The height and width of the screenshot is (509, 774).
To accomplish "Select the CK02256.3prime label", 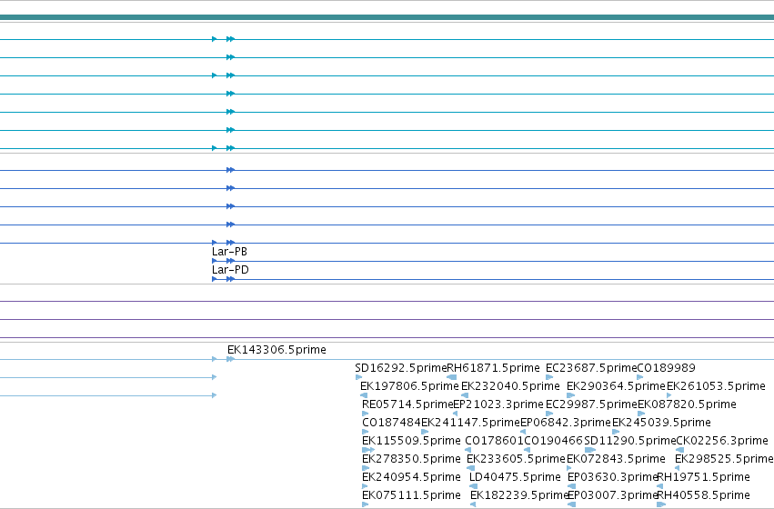I will click(722, 441).
